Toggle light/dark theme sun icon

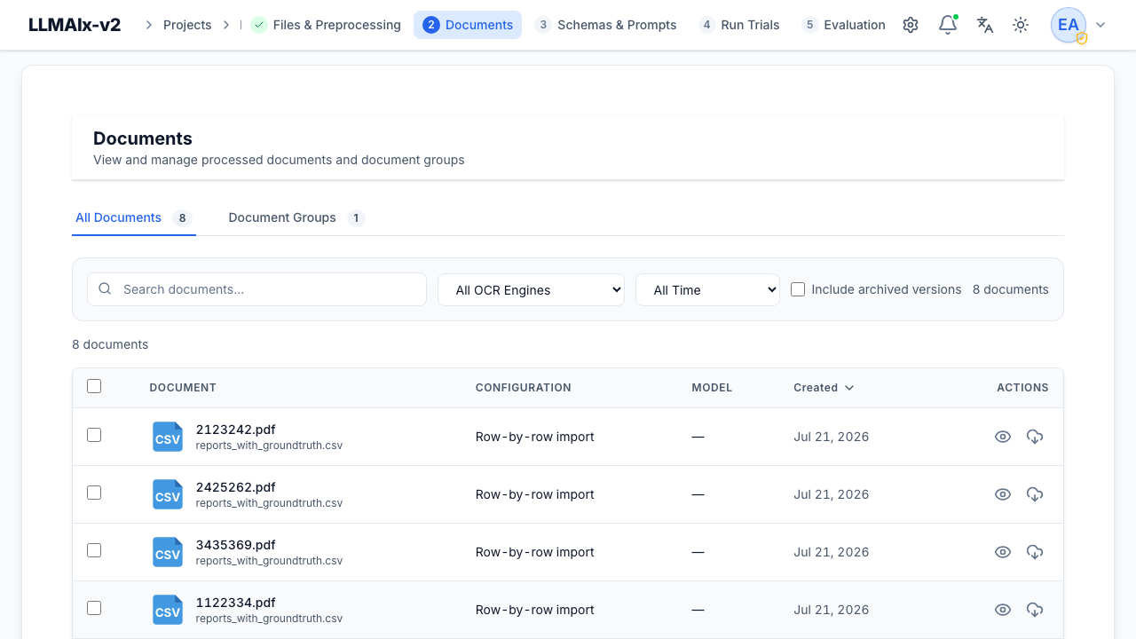click(x=1021, y=25)
